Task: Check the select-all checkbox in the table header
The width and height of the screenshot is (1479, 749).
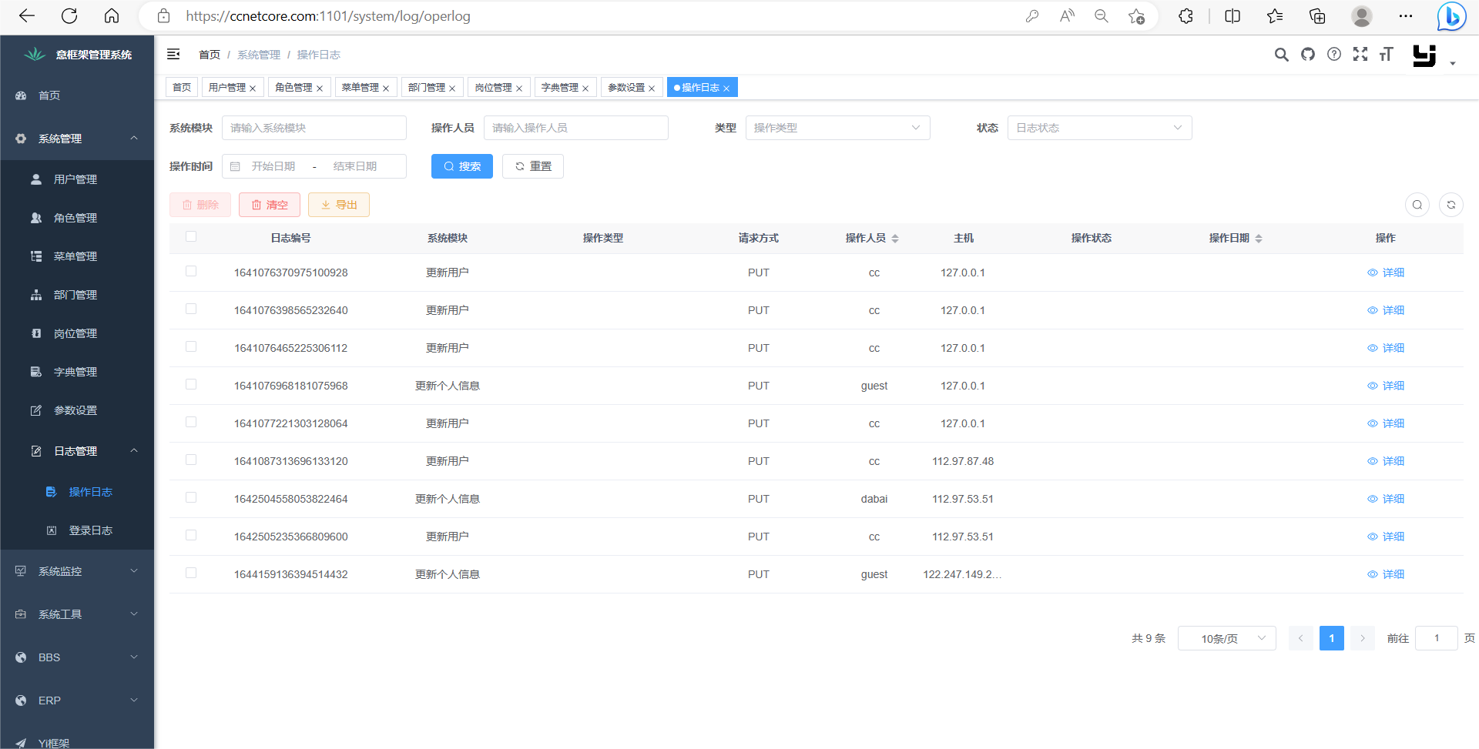Action: (190, 237)
